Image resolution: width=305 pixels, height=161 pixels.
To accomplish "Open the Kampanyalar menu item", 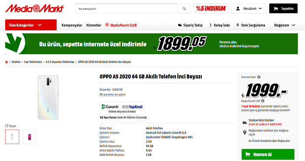I will [x=72, y=25].
